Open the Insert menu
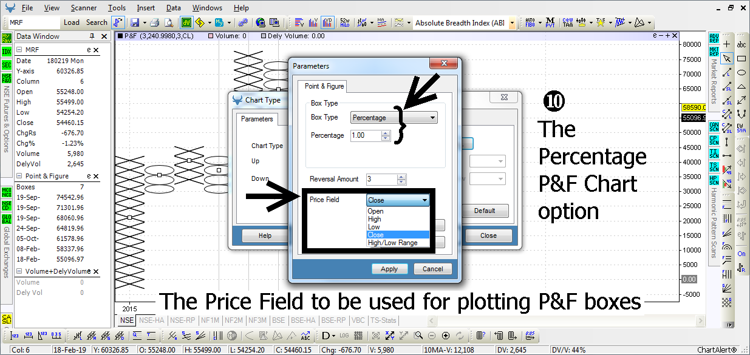The image size is (750, 355). [146, 8]
